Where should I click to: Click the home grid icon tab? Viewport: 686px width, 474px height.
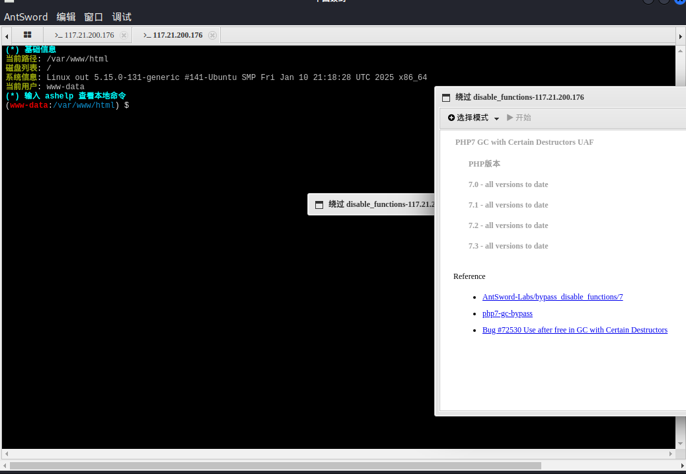click(28, 35)
